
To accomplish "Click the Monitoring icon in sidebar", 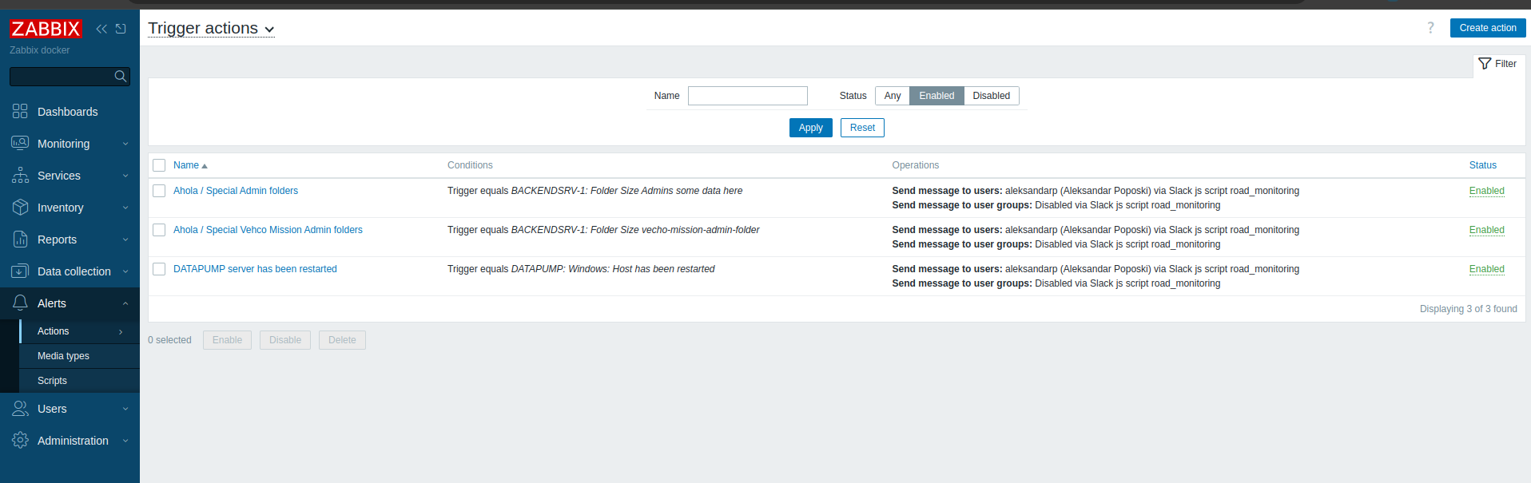I will click(x=20, y=143).
